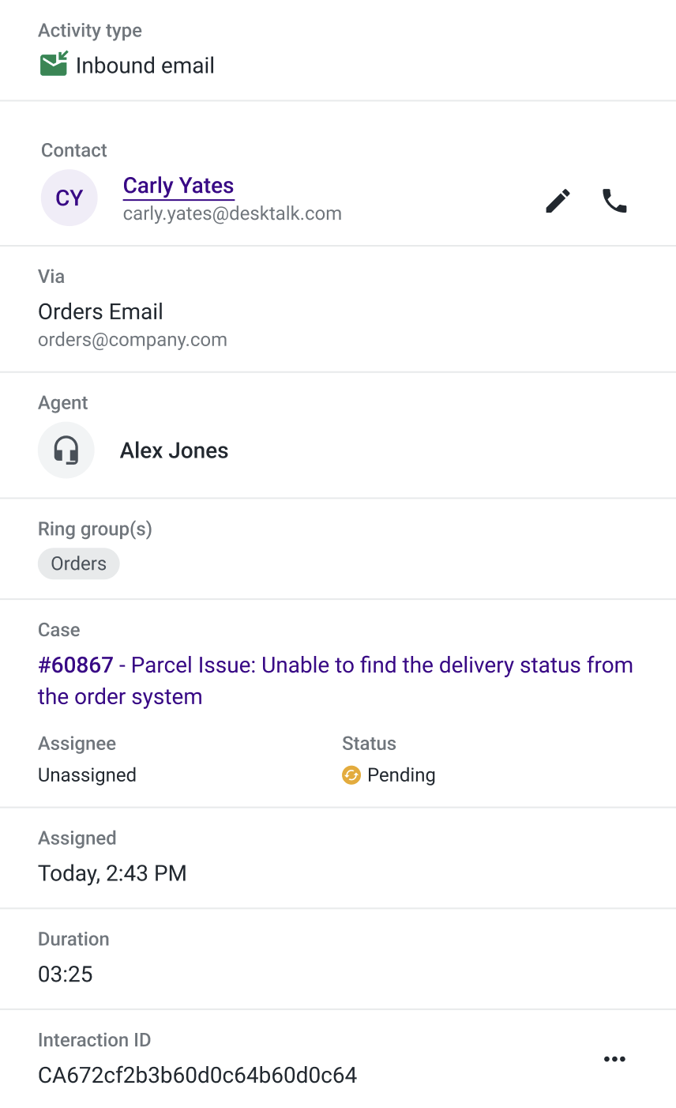Click the Orders ring group chip
The height and width of the screenshot is (1108, 676).
coord(79,564)
